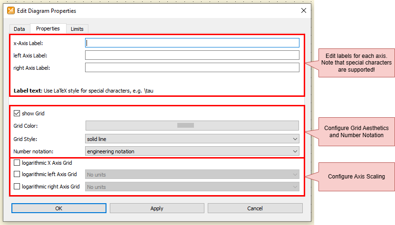Viewport: 395px width, 225px height.
Task: Enable logarithmic X Axis Grid
Action: pyautogui.click(x=17, y=163)
